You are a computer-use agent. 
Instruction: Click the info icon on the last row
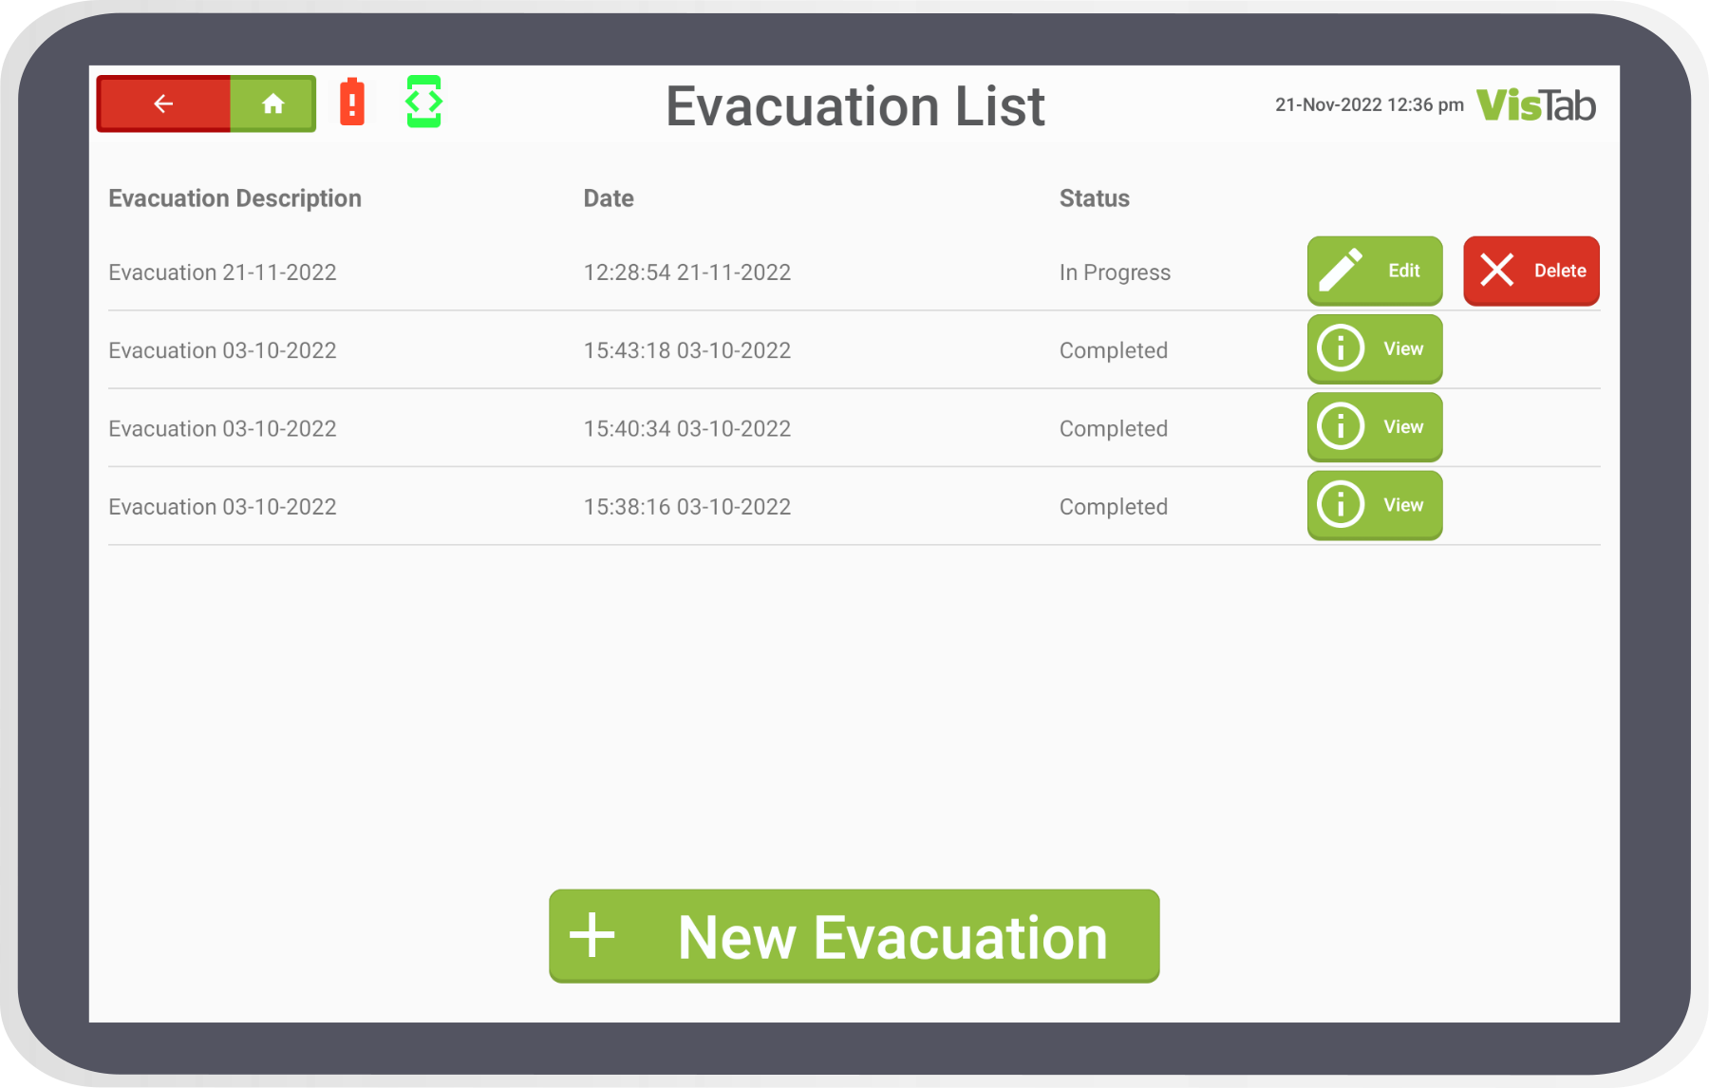click(x=1340, y=505)
